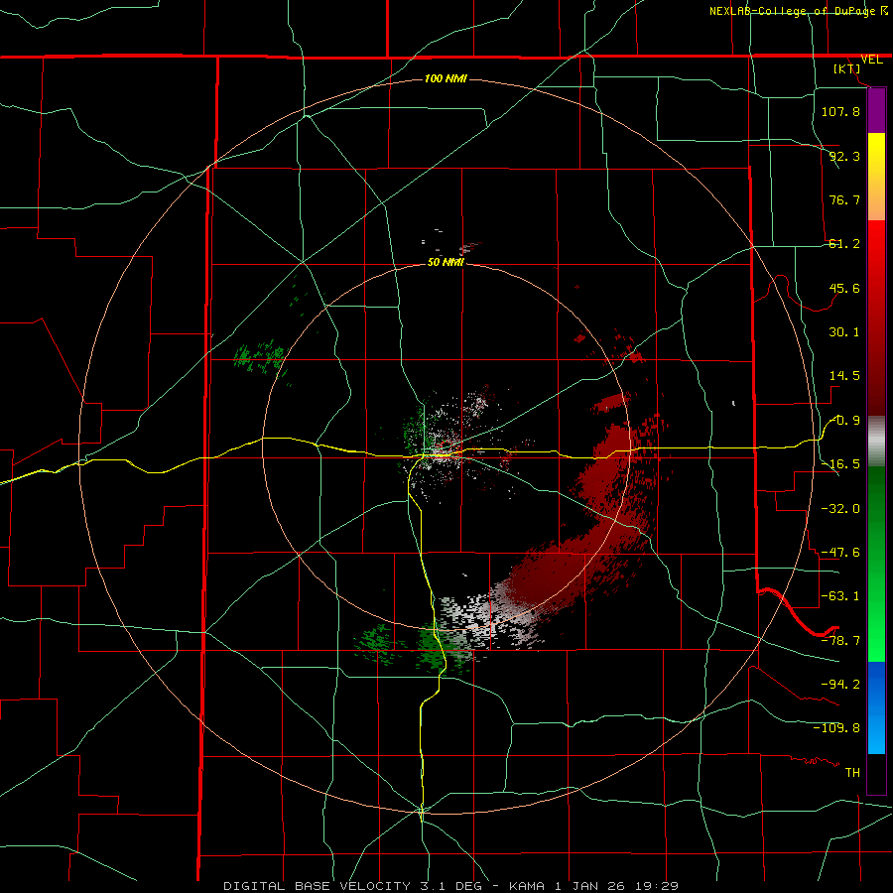The height and width of the screenshot is (893, 893).
Task: Click the 45.6 velocity scale value
Action: pos(844,288)
